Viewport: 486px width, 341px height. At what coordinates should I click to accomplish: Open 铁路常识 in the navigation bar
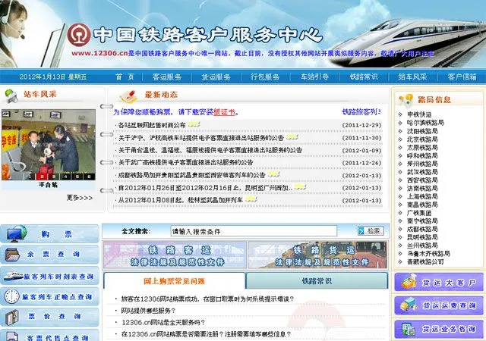(364, 77)
